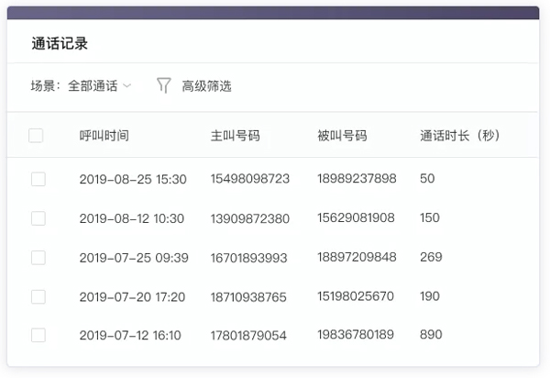
Task: Click called number 15629081908
Action: click(x=357, y=218)
